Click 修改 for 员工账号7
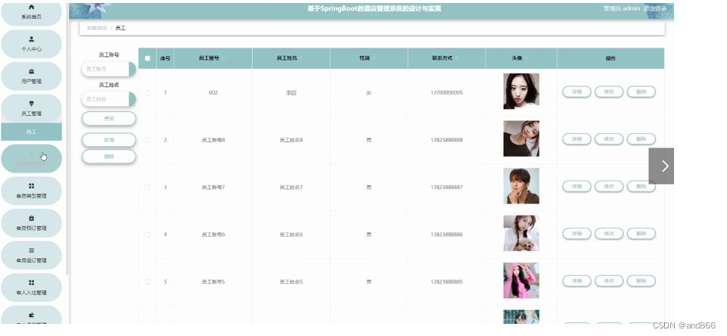The width and height of the screenshot is (727, 336). [x=609, y=187]
